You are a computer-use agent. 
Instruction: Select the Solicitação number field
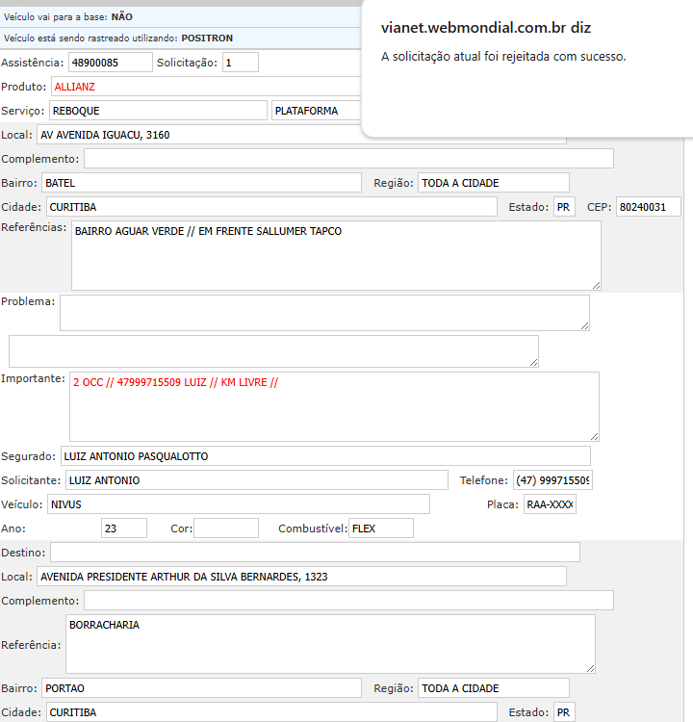point(240,63)
